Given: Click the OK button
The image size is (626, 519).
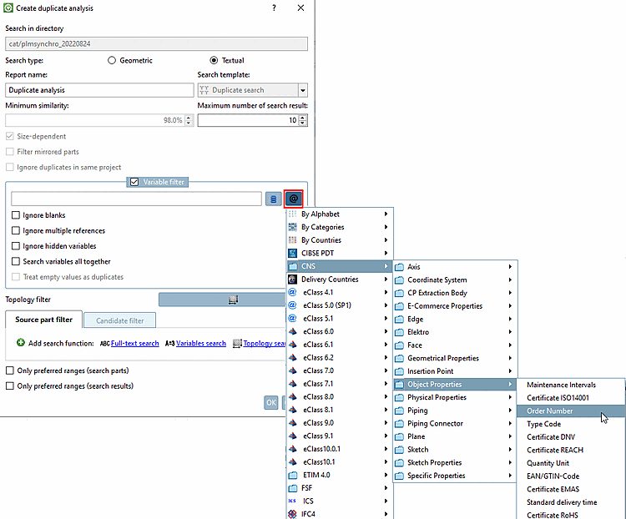Looking at the screenshot, I should tap(271, 402).
